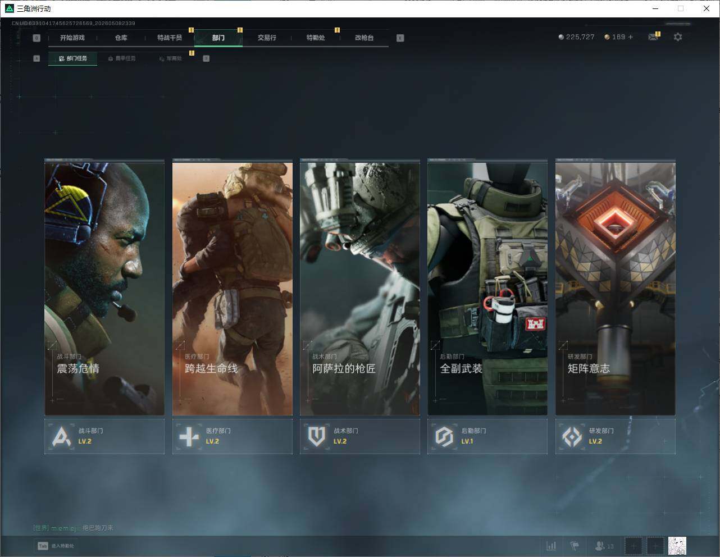720x557 pixels.
Task: Open the friends list icon showing 13
Action: click(x=604, y=546)
